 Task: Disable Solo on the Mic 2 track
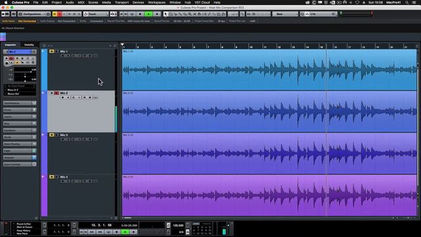click(x=57, y=93)
